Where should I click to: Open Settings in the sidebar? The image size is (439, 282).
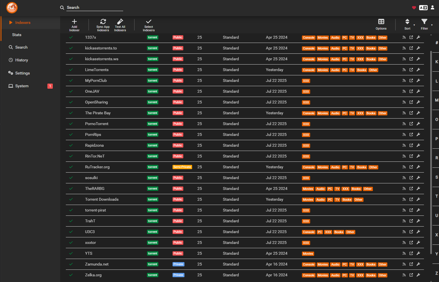point(30,73)
